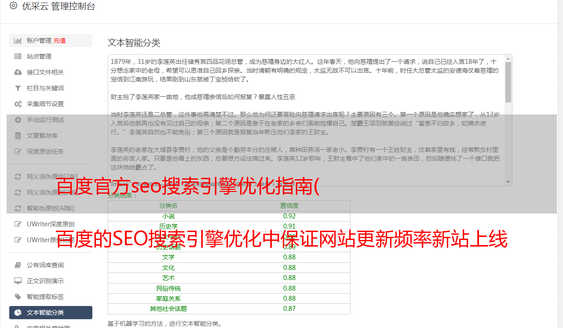Open the 站点管理 sidebar menu
Image resolution: width=563 pixels, height=328 pixels.
[x=51, y=56]
